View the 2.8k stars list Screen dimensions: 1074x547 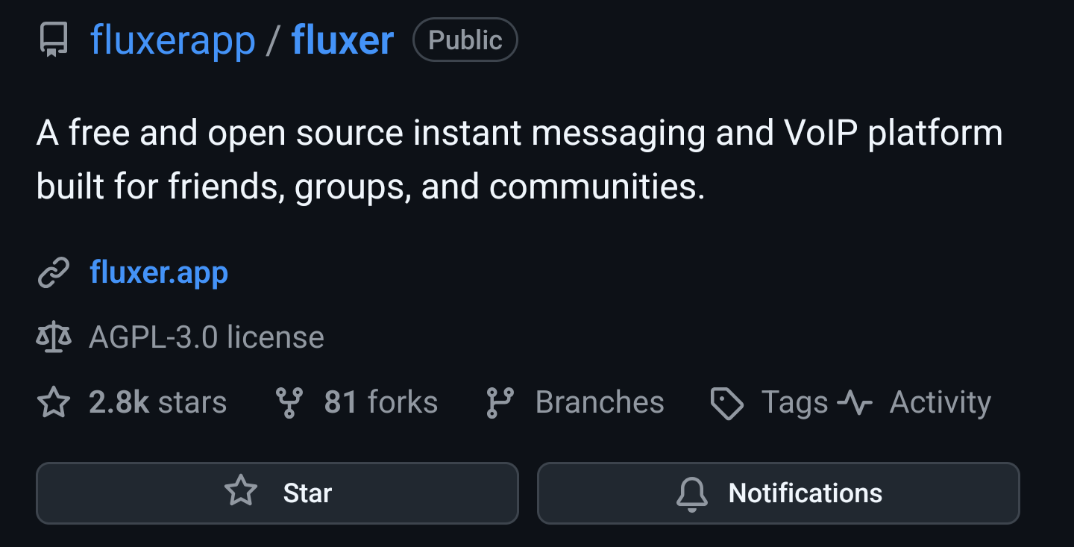[157, 403]
